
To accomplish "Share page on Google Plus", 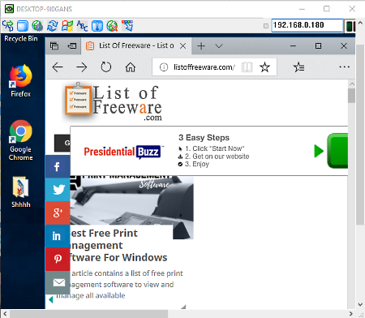I will 58,213.
